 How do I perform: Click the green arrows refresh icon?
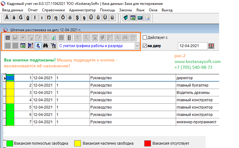click(54, 38)
